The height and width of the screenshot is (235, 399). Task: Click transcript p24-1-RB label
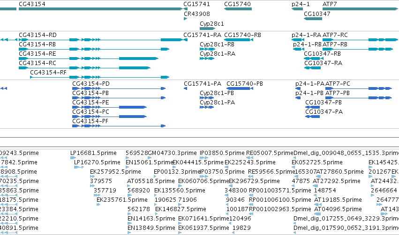click(308, 44)
